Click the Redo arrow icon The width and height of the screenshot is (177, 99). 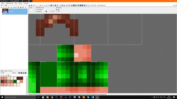pyautogui.click(x=37, y=5)
